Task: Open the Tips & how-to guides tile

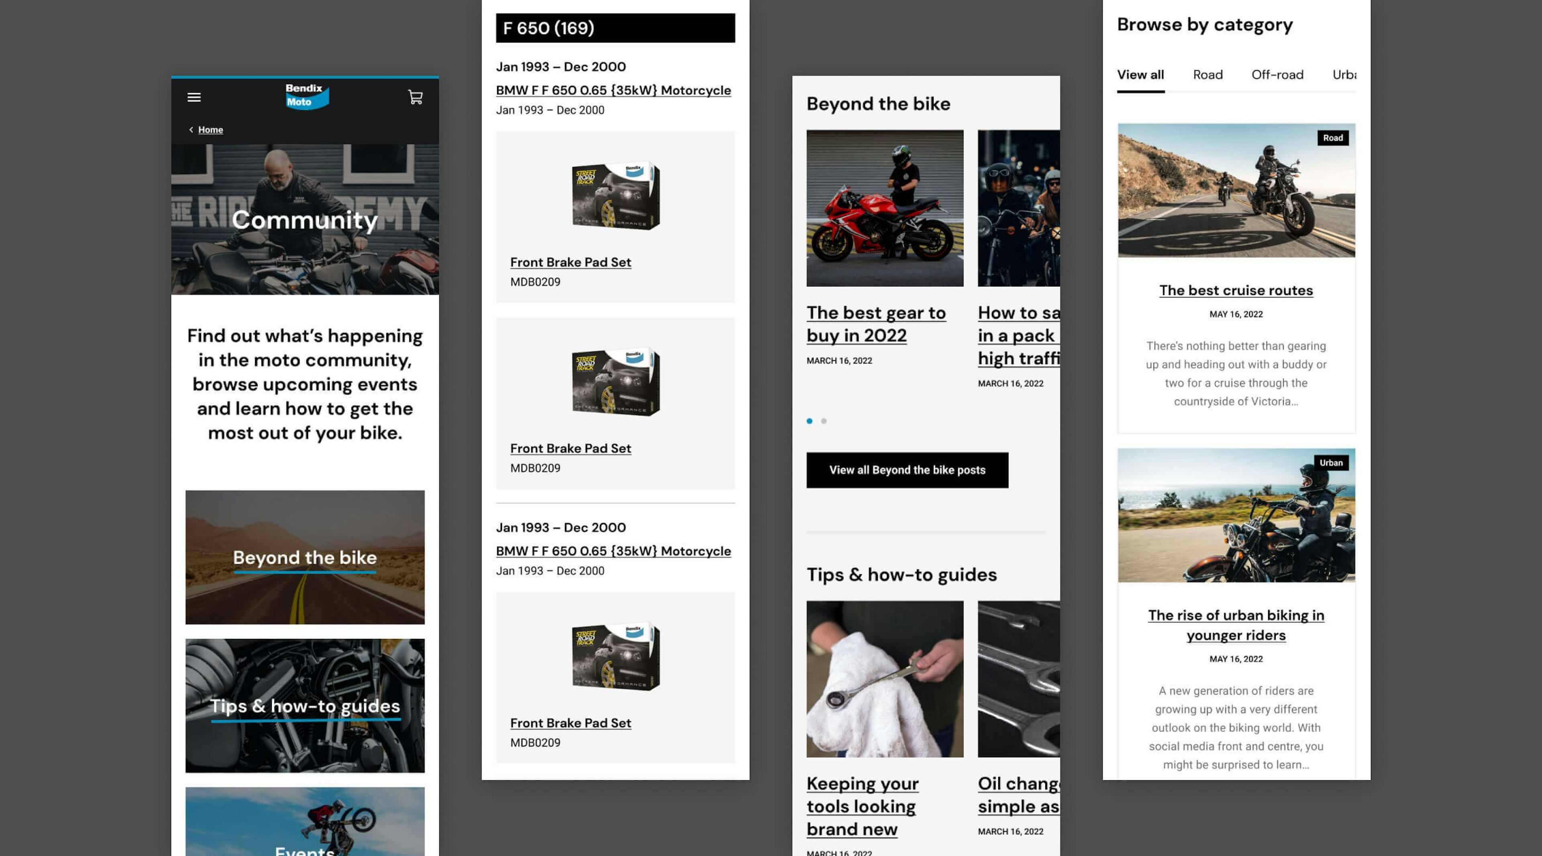Action: [x=305, y=706]
